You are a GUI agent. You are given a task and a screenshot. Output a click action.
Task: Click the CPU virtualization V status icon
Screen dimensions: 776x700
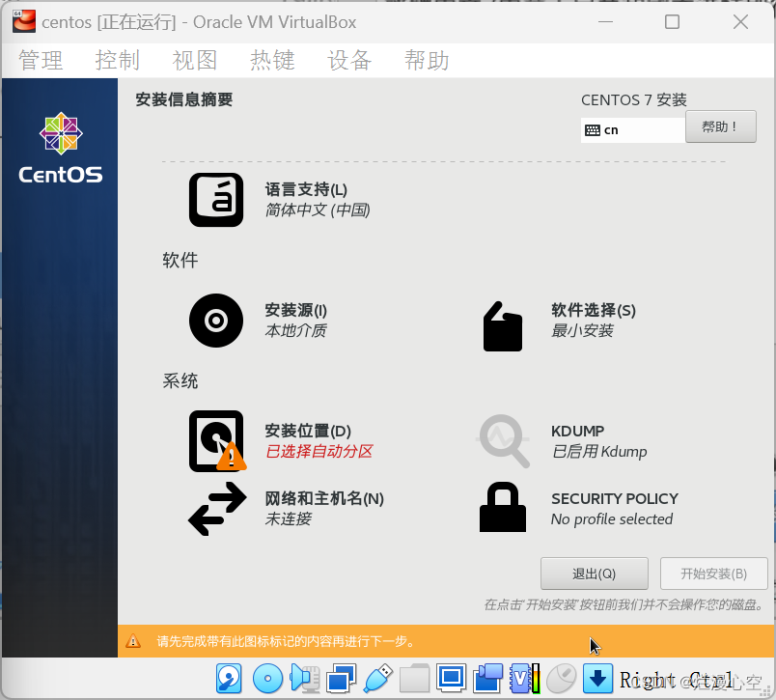tap(524, 678)
